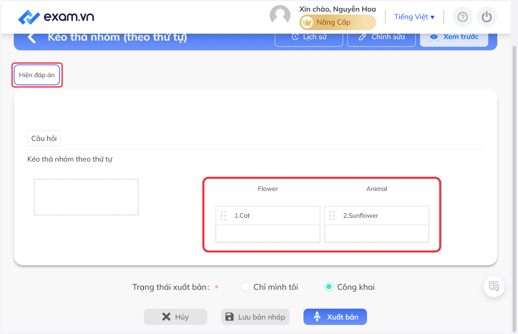Click the drag handle of 1.Cat
518x334 pixels.
tap(223, 215)
